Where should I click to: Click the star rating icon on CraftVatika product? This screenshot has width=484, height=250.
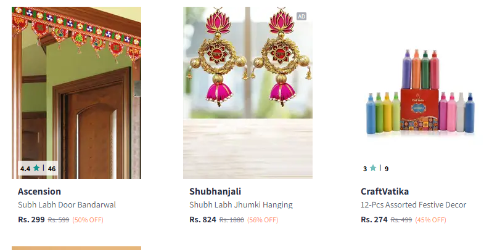373,168
